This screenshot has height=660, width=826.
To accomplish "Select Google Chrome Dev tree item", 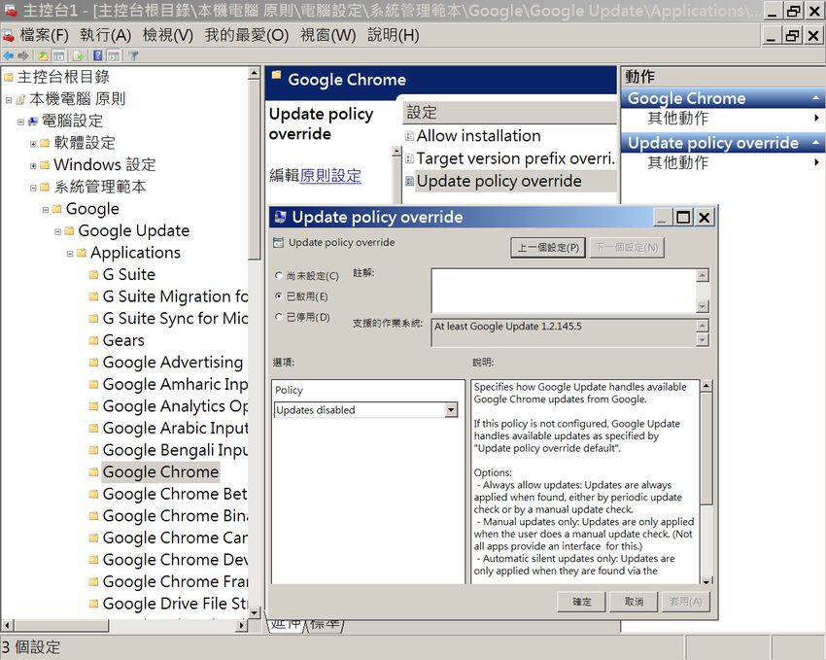I will point(175,559).
